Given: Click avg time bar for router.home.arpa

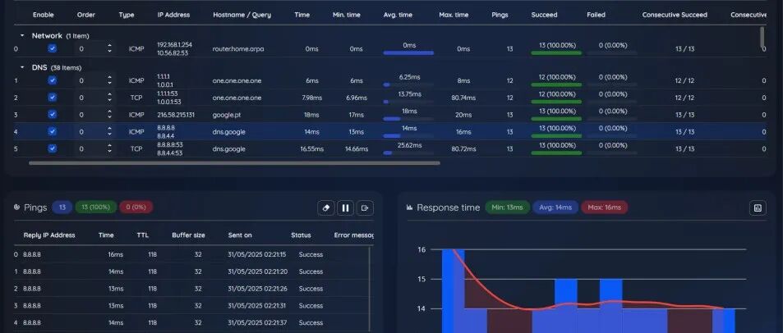Looking at the screenshot, I should tap(408, 52).
